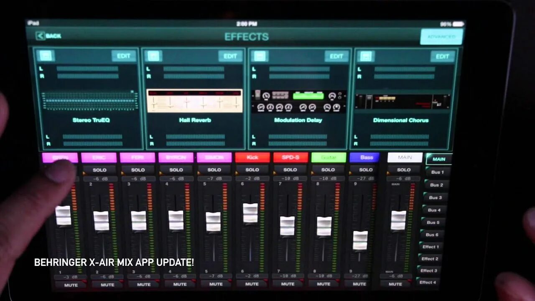
Task: Tap the 2:00 PM clock in status bar
Action: point(247,24)
